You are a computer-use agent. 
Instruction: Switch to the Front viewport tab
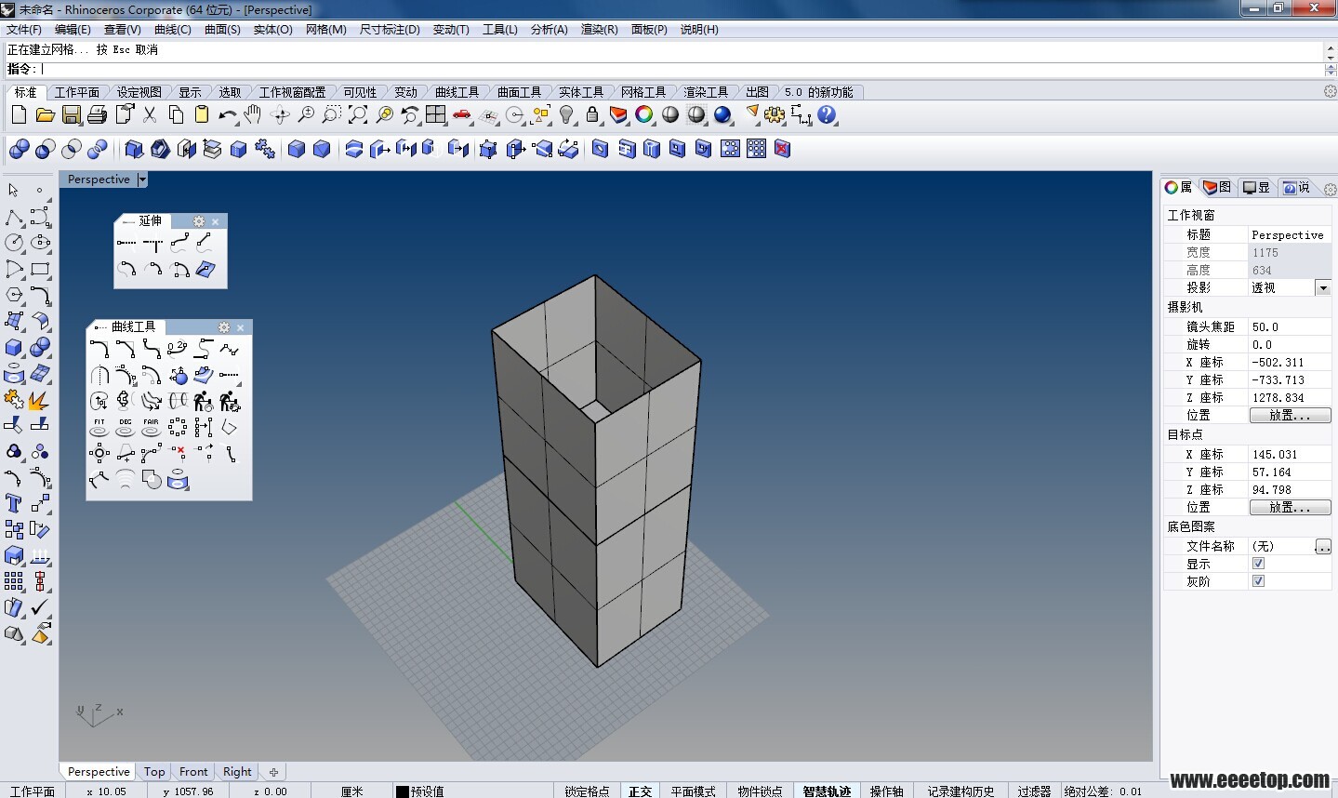pos(193,772)
